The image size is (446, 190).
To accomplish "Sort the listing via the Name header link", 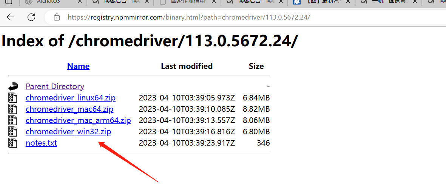I will pyautogui.click(x=78, y=66).
